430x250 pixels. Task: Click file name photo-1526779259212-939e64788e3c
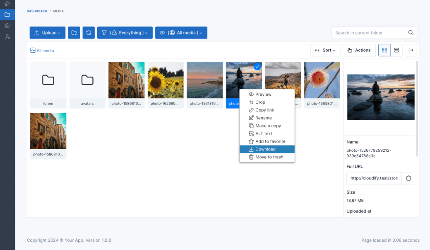(x=369, y=153)
